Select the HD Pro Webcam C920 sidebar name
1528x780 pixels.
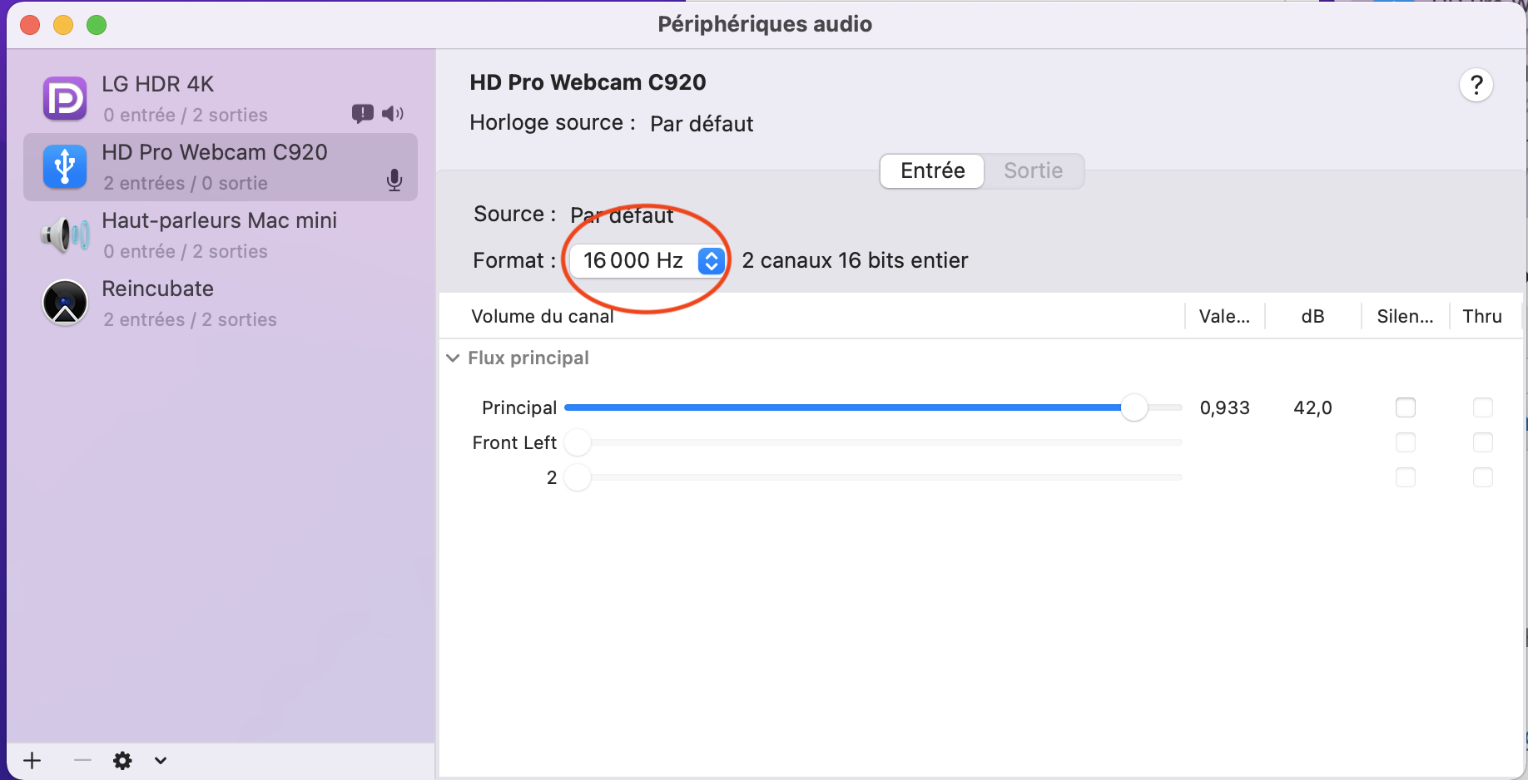click(x=215, y=152)
